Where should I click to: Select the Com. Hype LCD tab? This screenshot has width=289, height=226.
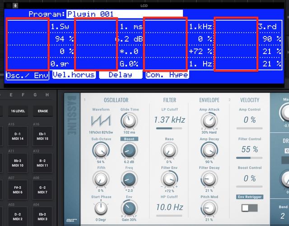167,75
